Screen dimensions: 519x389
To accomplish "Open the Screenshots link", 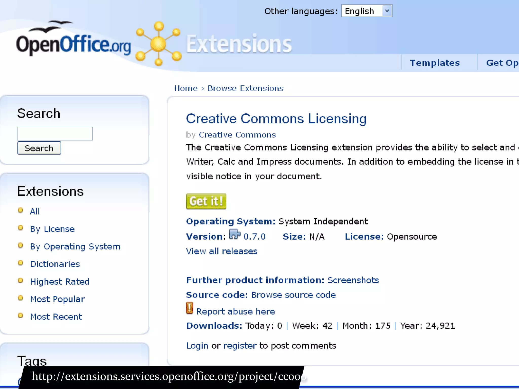I will (353, 280).
